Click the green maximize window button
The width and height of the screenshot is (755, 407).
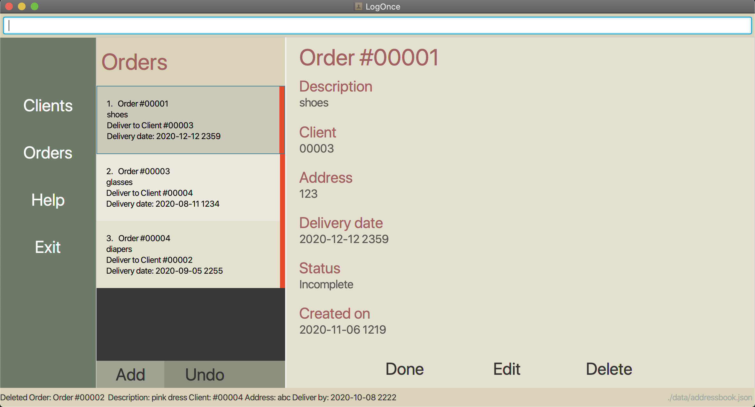35,6
